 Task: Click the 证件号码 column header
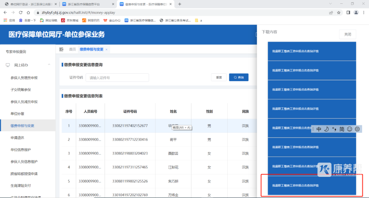click(x=130, y=111)
